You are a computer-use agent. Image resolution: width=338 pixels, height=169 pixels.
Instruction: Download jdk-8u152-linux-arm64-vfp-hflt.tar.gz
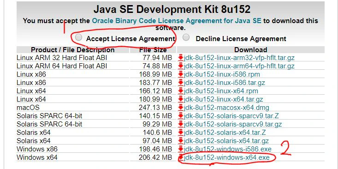point(239,66)
